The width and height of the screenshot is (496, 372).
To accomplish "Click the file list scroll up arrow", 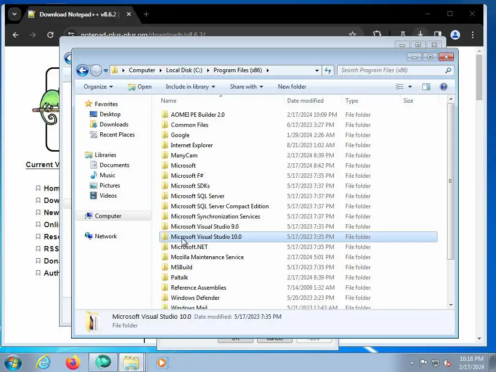I will [451, 99].
